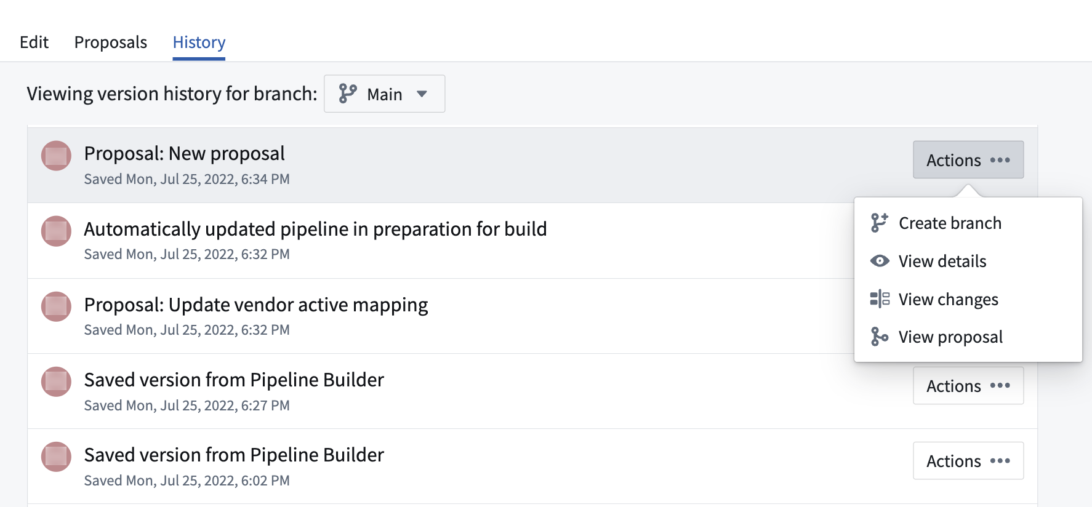Open the Actions dropdown for the 6:27 PM version

click(x=968, y=386)
